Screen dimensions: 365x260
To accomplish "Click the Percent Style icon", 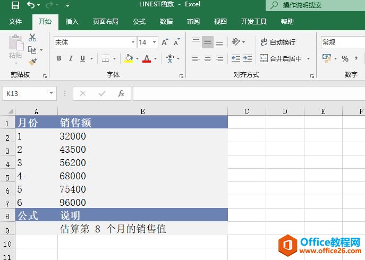I will point(345,58).
